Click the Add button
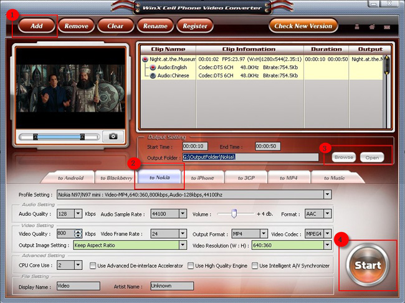The image size is (405, 303). [37, 26]
